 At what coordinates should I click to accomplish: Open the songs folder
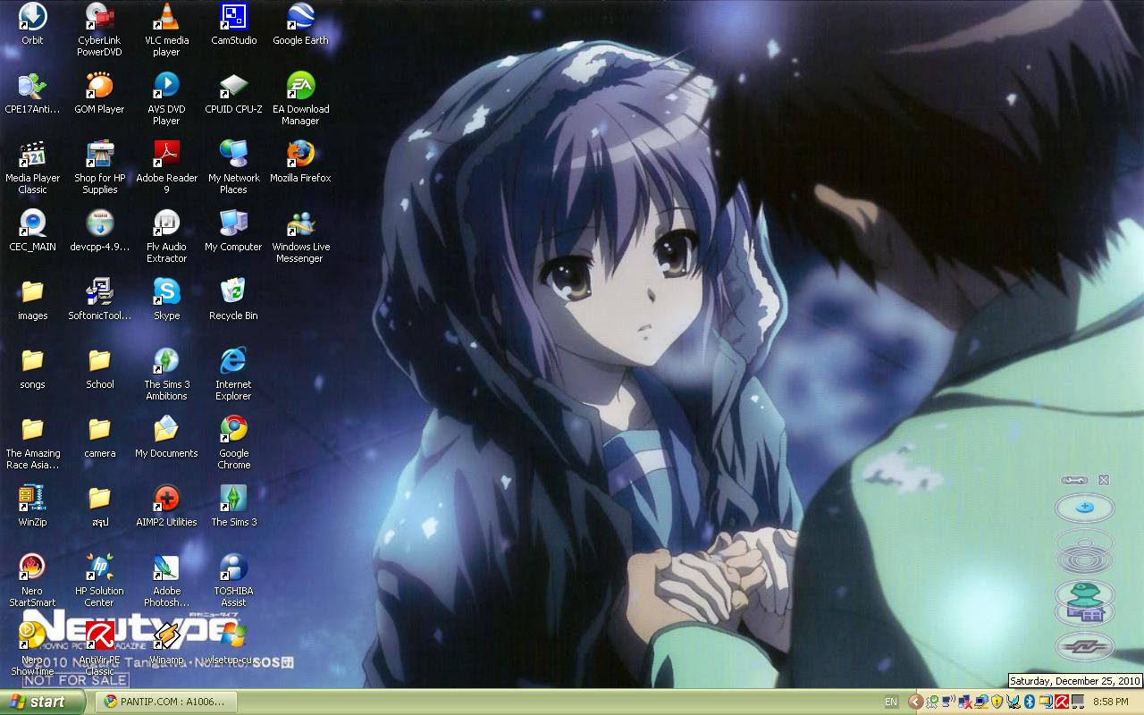point(32,368)
